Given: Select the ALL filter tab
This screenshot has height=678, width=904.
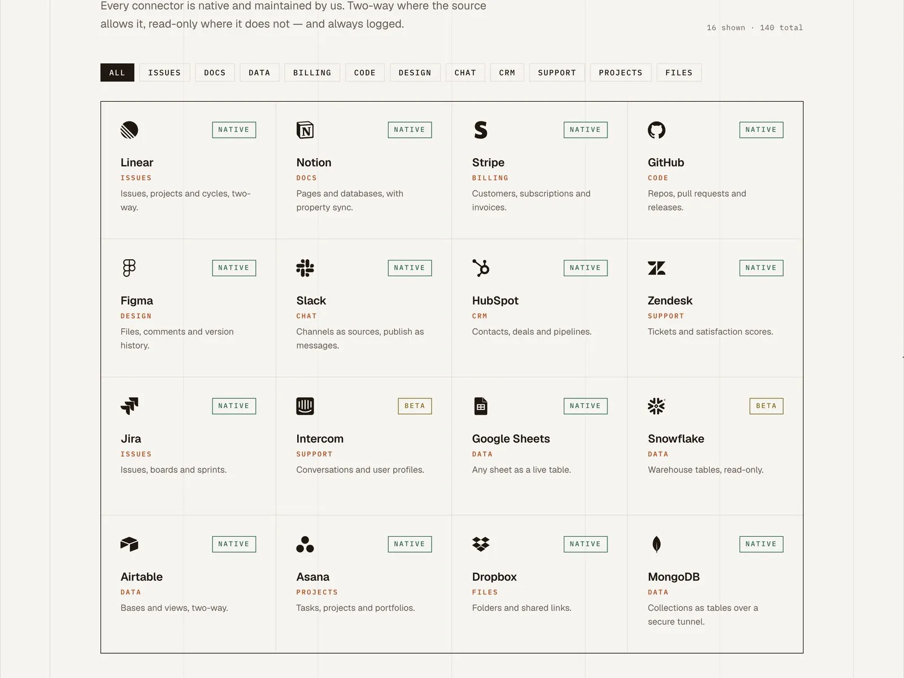Looking at the screenshot, I should coord(117,72).
